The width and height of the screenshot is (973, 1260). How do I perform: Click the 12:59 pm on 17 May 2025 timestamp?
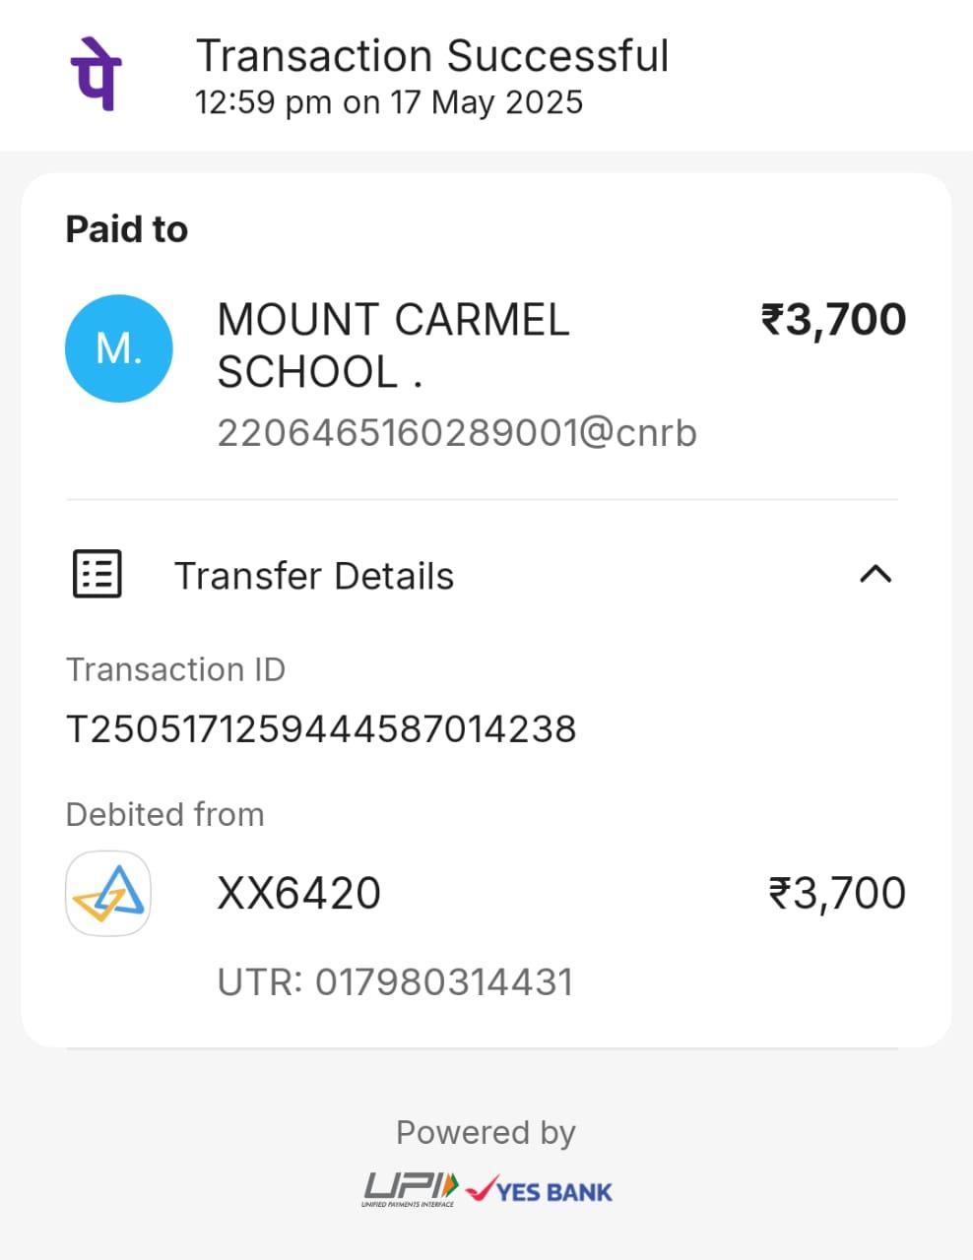pos(389,102)
